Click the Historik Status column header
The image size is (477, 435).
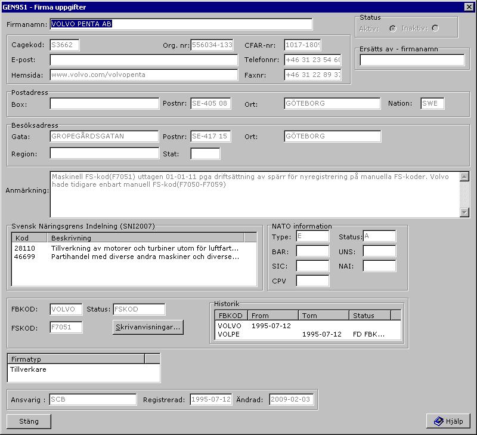click(x=370, y=316)
